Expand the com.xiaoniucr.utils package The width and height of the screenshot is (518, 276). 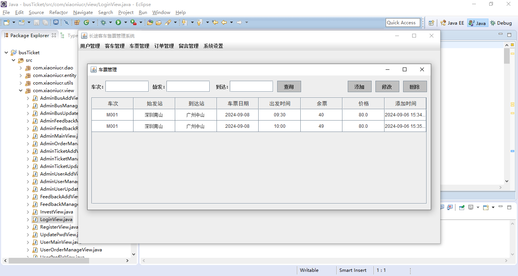pos(21,83)
